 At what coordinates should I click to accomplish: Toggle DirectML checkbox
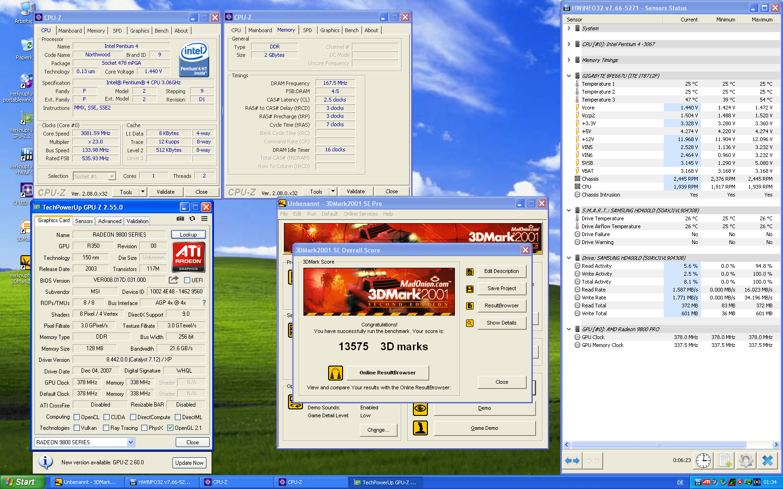coord(178,417)
